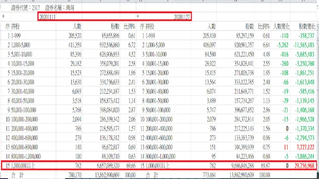
Task: Select cell with value 133,383,739
Action: (x=244, y=138)
